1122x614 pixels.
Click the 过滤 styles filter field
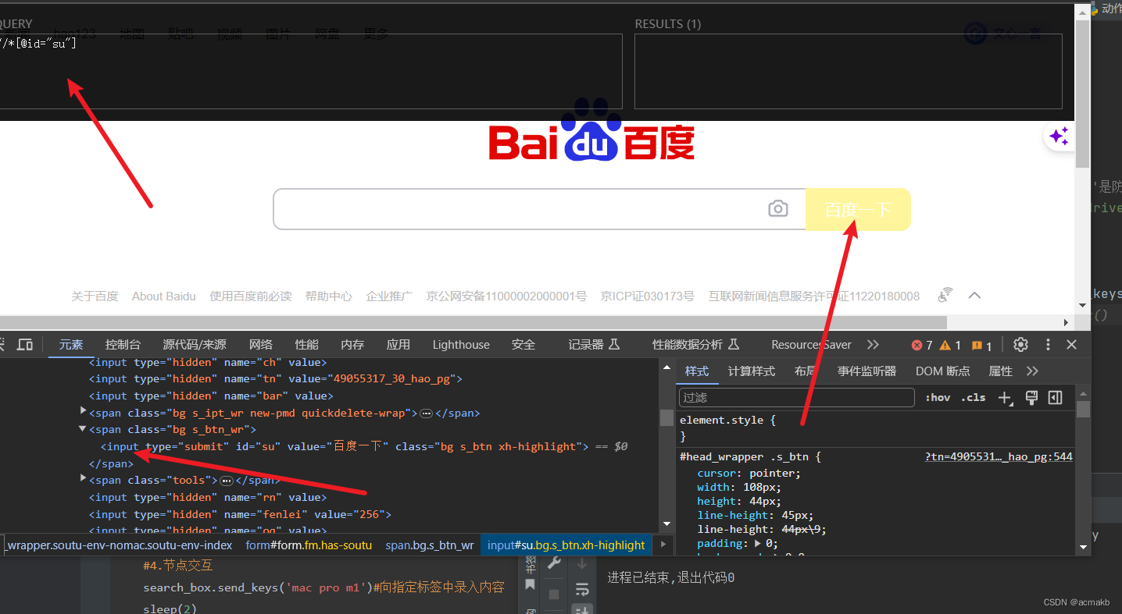(x=796, y=398)
